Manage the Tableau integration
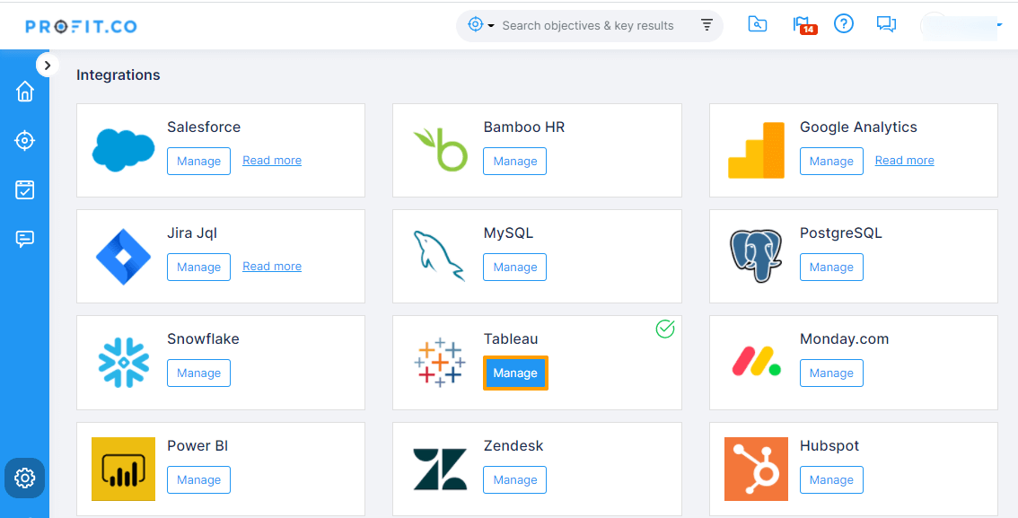This screenshot has width=1018, height=518. click(515, 373)
